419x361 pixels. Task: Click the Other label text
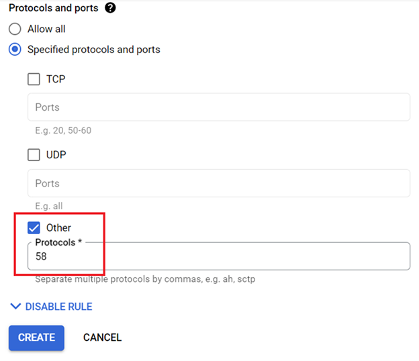click(x=58, y=228)
